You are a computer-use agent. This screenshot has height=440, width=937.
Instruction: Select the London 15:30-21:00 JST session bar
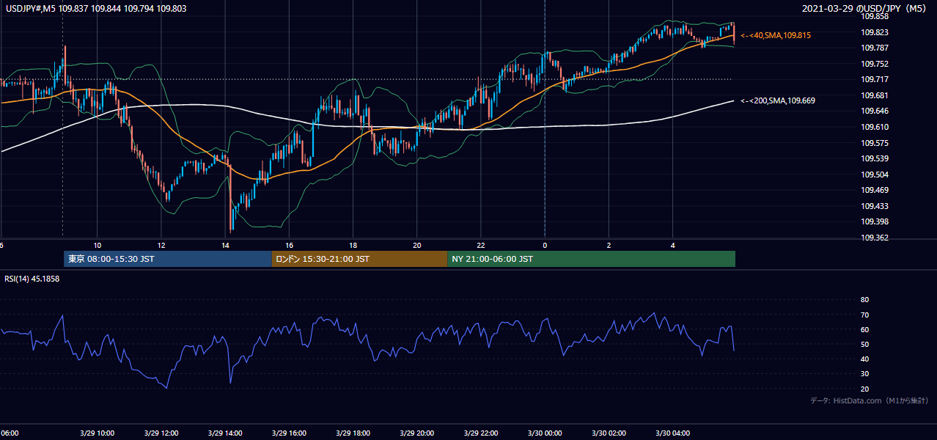(359, 259)
